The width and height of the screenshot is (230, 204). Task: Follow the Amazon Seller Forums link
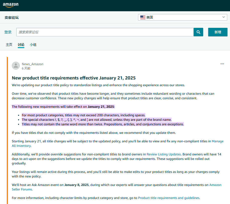coord(215,185)
